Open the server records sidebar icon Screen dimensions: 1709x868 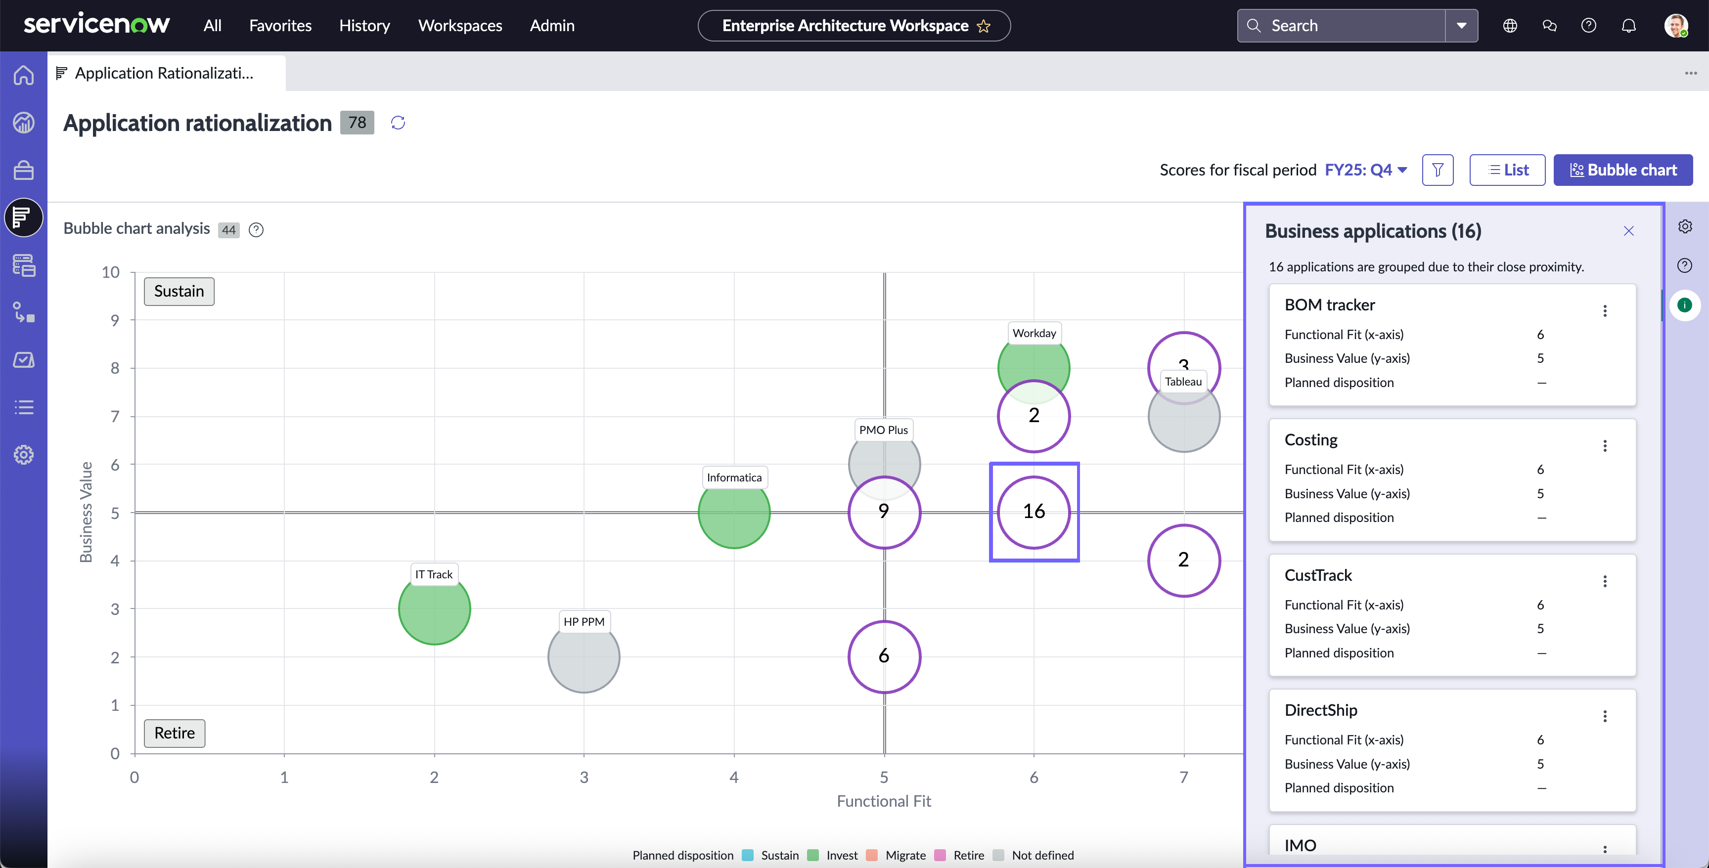(24, 265)
